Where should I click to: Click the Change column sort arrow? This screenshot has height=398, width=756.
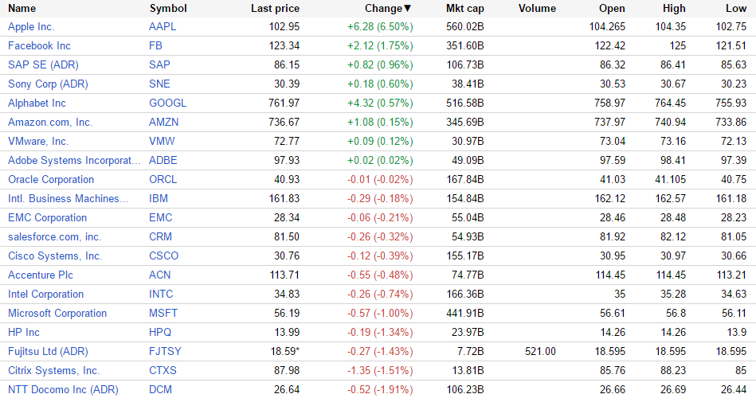click(408, 9)
